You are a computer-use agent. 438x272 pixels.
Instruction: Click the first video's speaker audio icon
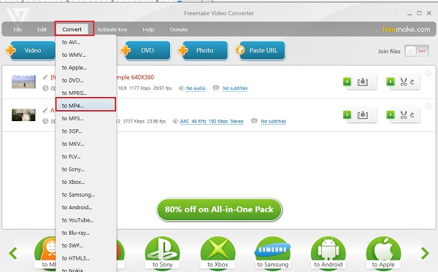pyautogui.click(x=181, y=88)
